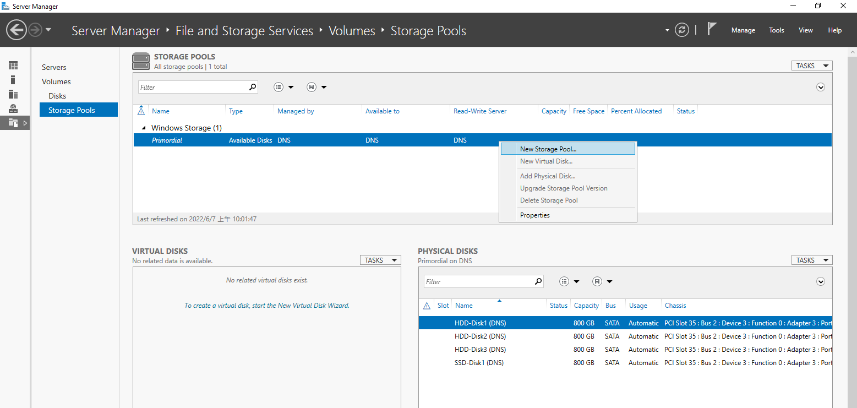Open All Servers icon in sidebar

pos(13,94)
